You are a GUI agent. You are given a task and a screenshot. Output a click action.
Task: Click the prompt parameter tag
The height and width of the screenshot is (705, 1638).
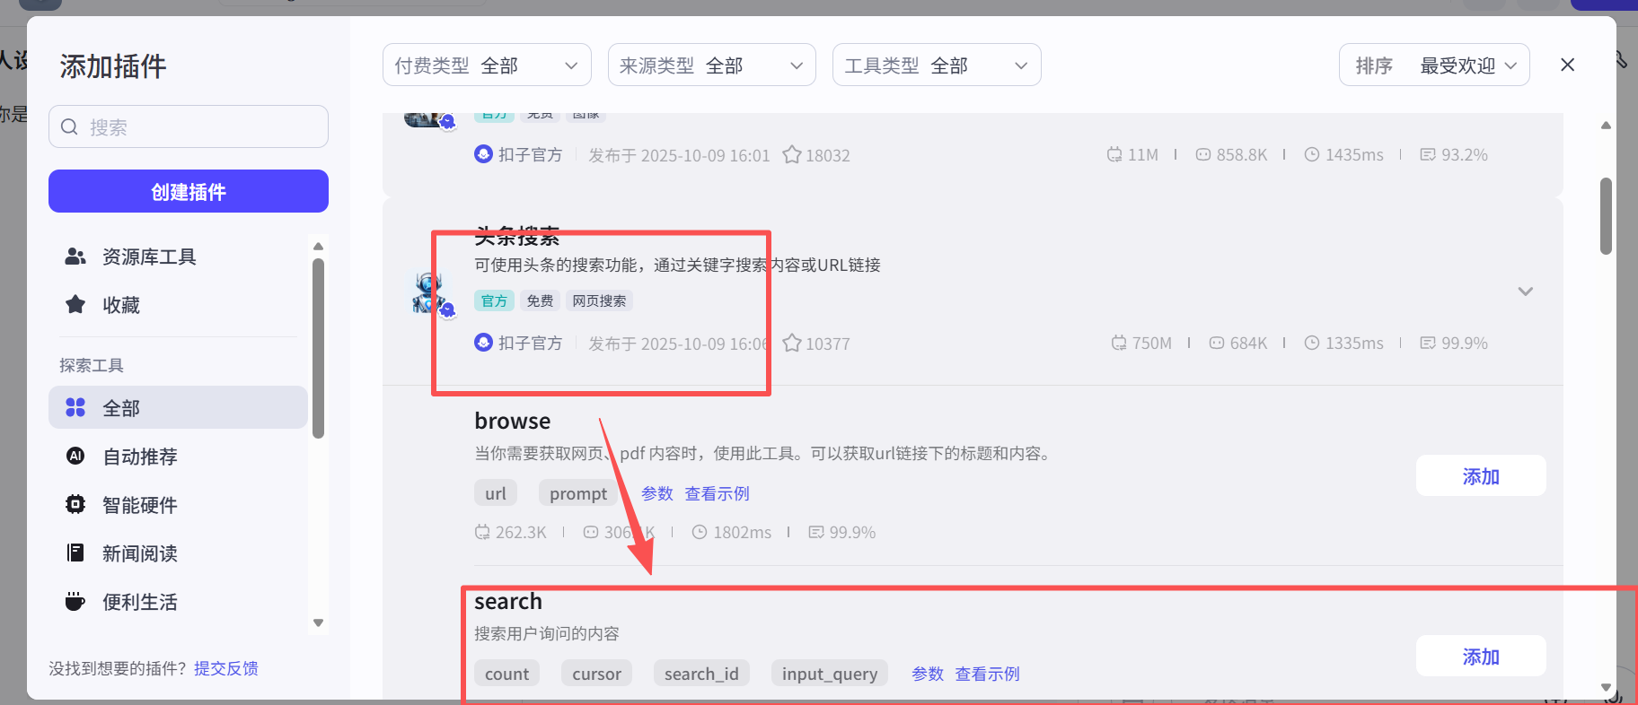pyautogui.click(x=578, y=493)
